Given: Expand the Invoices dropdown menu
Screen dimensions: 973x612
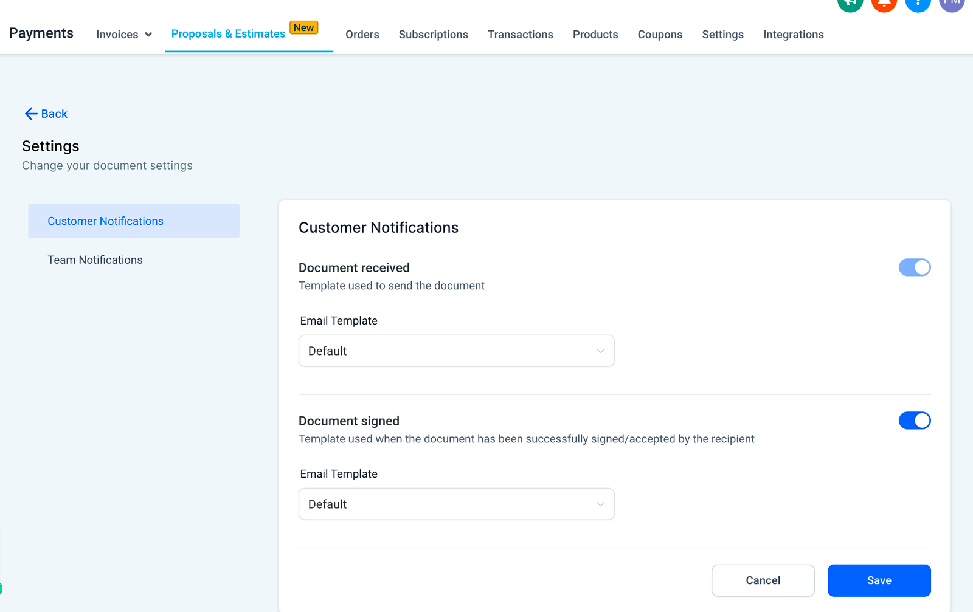Looking at the screenshot, I should point(124,35).
